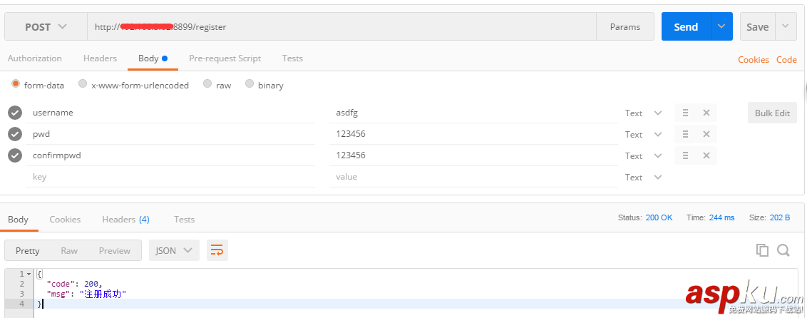
Task: Click the Bulk Edit button
Action: coord(772,113)
